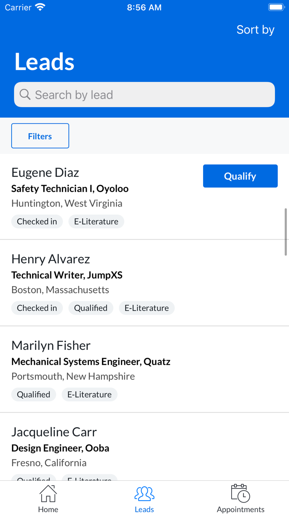This screenshot has height=515, width=289.
Task: Toggle the Qualified tag on Henry Alvarez
Action: click(90, 308)
